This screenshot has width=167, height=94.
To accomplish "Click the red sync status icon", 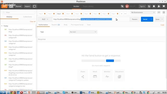I will 127,6.
